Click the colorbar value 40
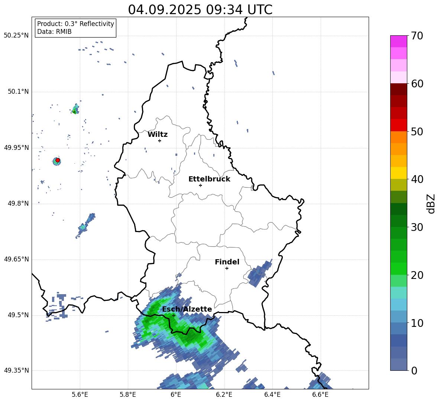The width and height of the screenshot is (440, 402). (x=417, y=179)
